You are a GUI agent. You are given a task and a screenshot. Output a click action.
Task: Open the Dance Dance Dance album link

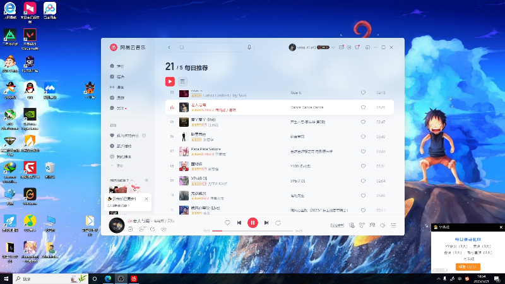coord(307,107)
